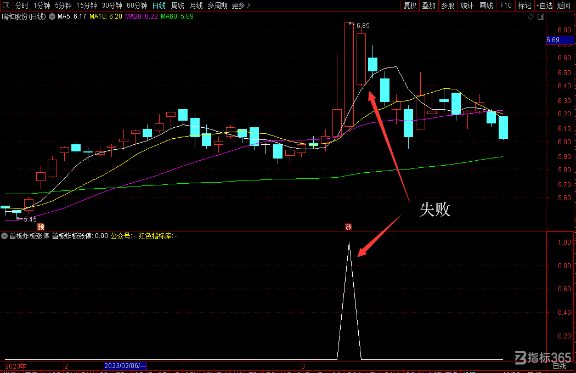This screenshot has width=576, height=373.
Task: Click the MA5: 6.17 label
Action: [72, 16]
